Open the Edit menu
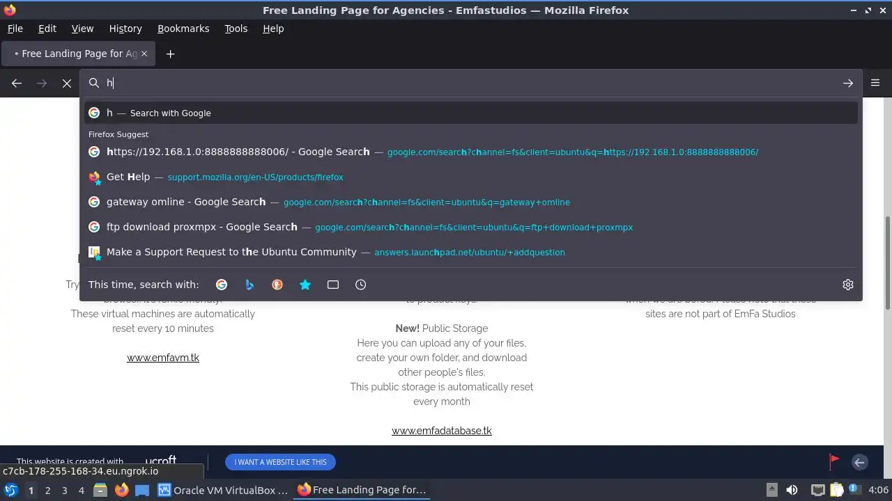892x501 pixels. coord(47,29)
